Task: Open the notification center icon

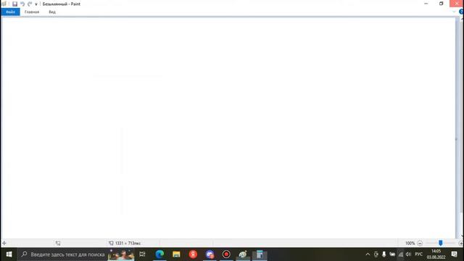Action: [x=455, y=254]
